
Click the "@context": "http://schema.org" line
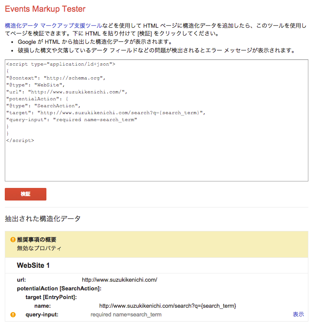56,78
